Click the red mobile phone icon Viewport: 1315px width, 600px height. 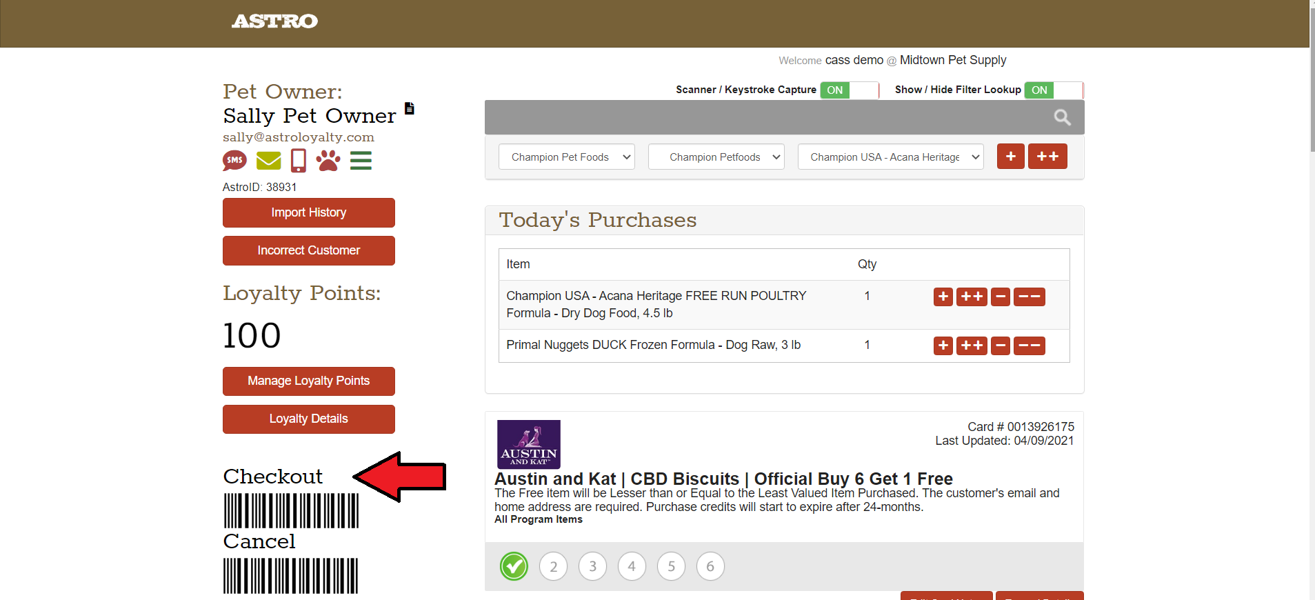[299, 161]
